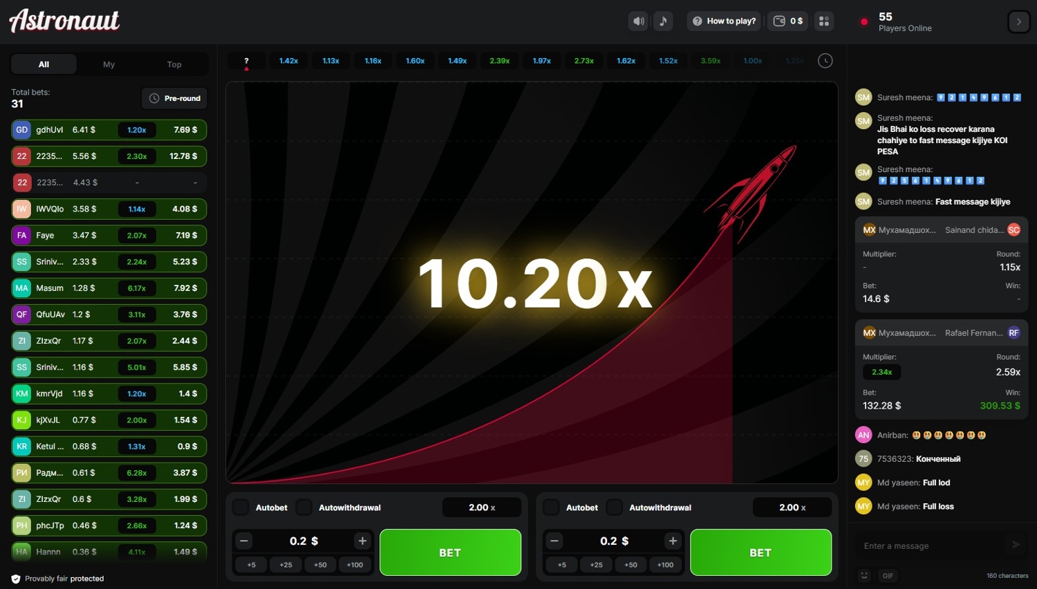Add +100 to the right bet amount
Image resolution: width=1037 pixels, height=589 pixels.
[665, 565]
